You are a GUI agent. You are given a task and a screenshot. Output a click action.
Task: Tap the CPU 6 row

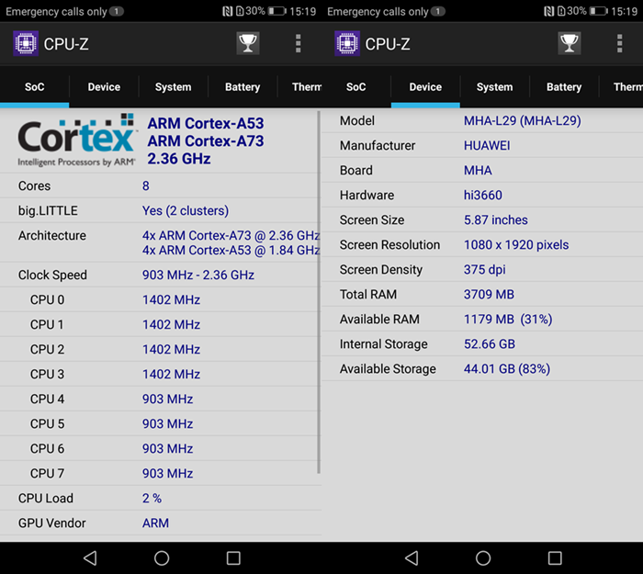coord(160,448)
